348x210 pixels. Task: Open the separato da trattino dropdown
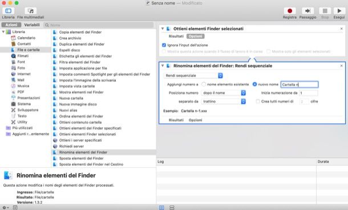click(x=223, y=102)
